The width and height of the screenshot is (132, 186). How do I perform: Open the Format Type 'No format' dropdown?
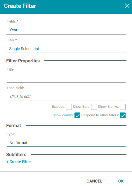pos(66,143)
